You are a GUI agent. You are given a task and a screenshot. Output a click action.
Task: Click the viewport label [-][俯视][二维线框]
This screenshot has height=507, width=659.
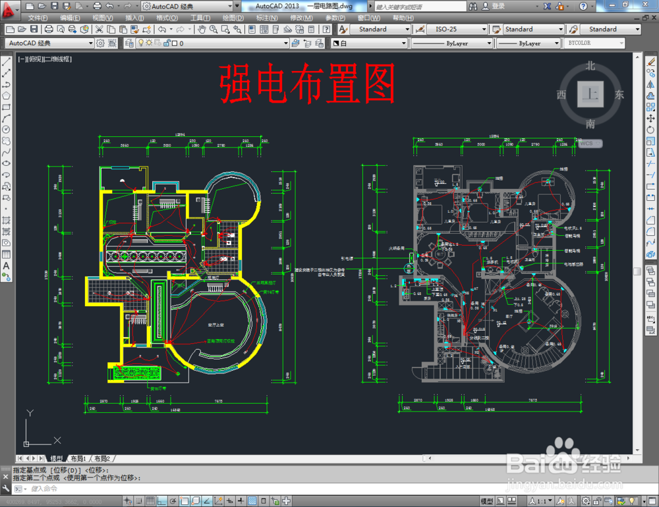coord(45,59)
